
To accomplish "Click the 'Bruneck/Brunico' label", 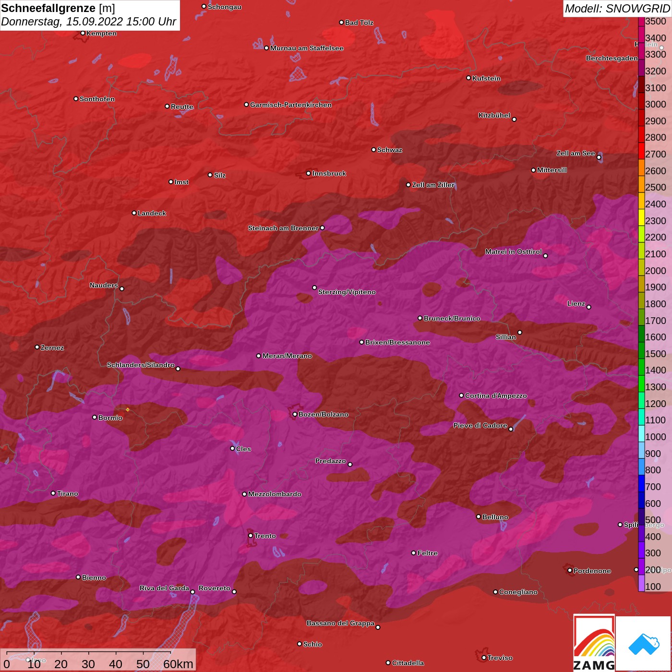I will 452,318.
